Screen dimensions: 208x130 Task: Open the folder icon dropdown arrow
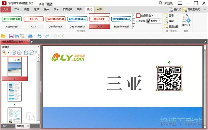(7, 36)
